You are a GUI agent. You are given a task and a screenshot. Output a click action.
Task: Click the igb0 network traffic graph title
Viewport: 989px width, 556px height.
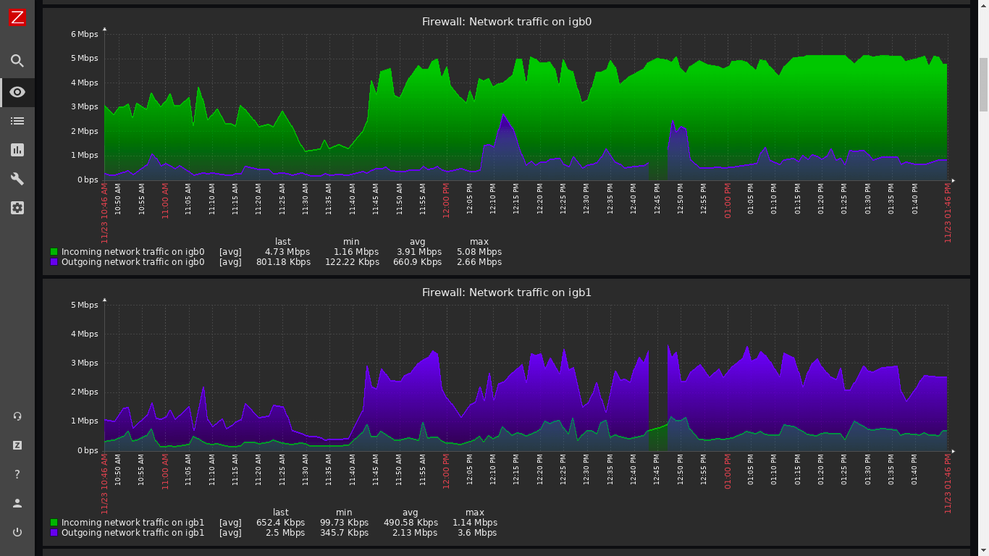(x=507, y=22)
